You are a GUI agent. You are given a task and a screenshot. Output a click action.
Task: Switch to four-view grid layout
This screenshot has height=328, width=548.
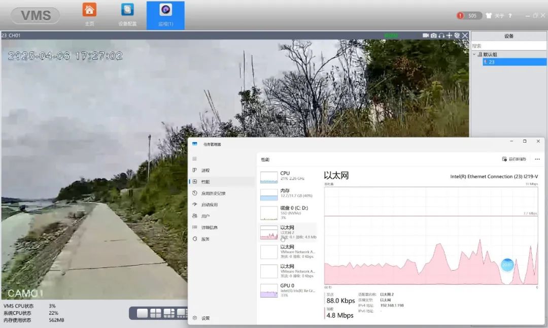point(156,313)
